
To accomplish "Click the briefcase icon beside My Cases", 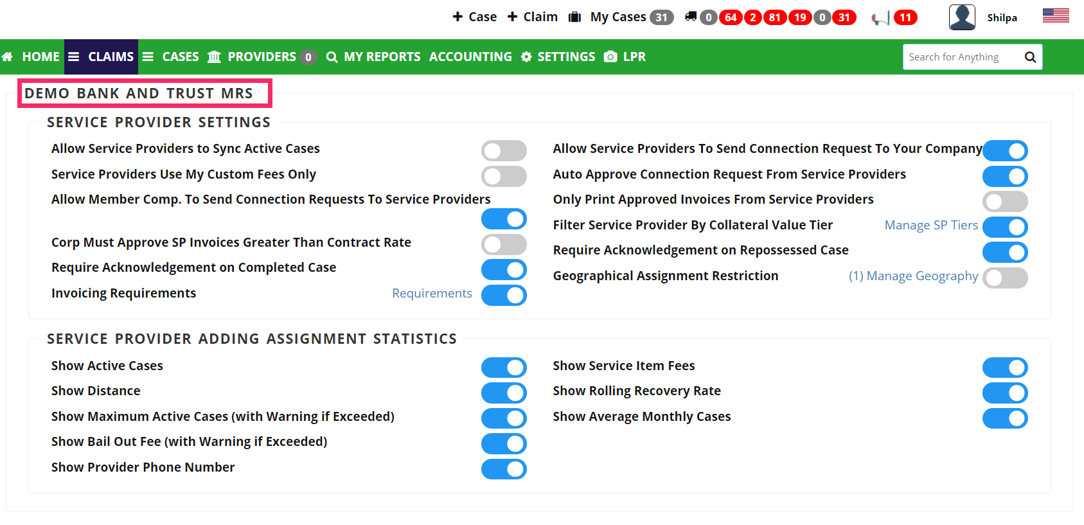I will (x=574, y=17).
